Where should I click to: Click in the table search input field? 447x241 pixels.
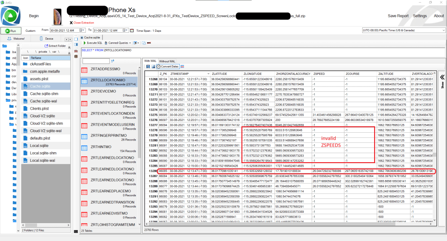pos(99,61)
